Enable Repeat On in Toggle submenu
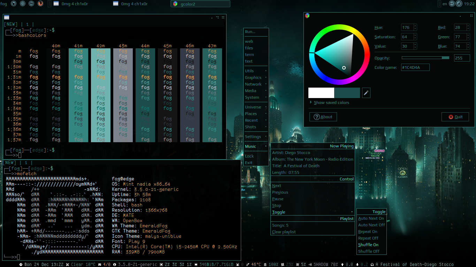 click(x=368, y=232)
